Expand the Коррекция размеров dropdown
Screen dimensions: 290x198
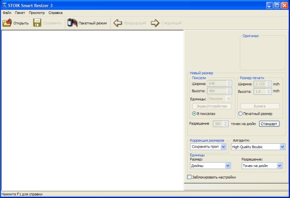click(x=208, y=147)
